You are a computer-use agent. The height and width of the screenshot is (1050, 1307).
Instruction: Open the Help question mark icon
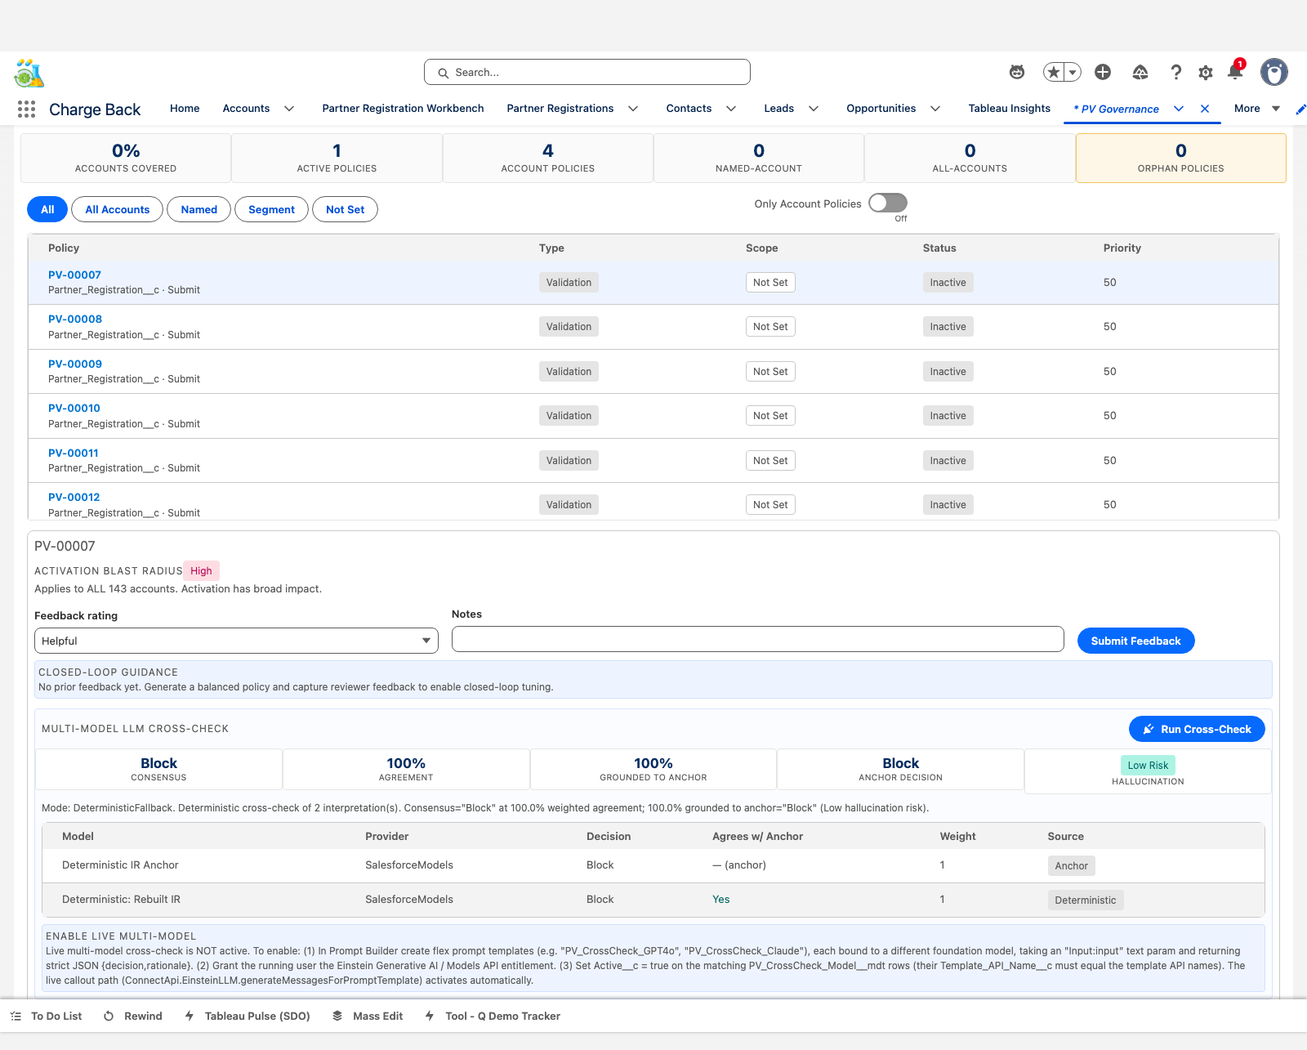tap(1176, 72)
